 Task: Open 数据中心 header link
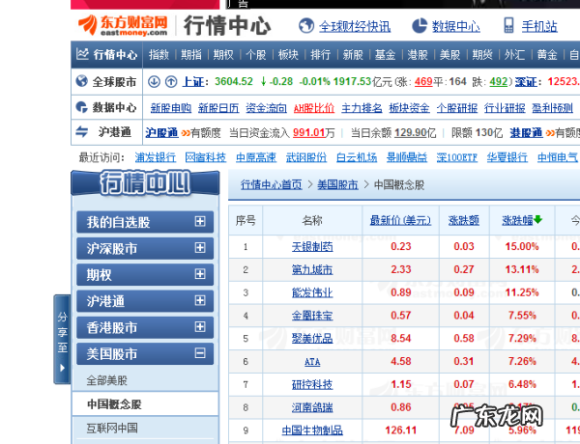(x=456, y=26)
